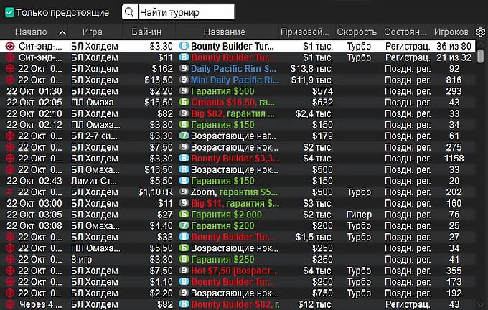This screenshot has height=310, width=488.
Task: Sort by the Название column header
Action: click(x=224, y=32)
